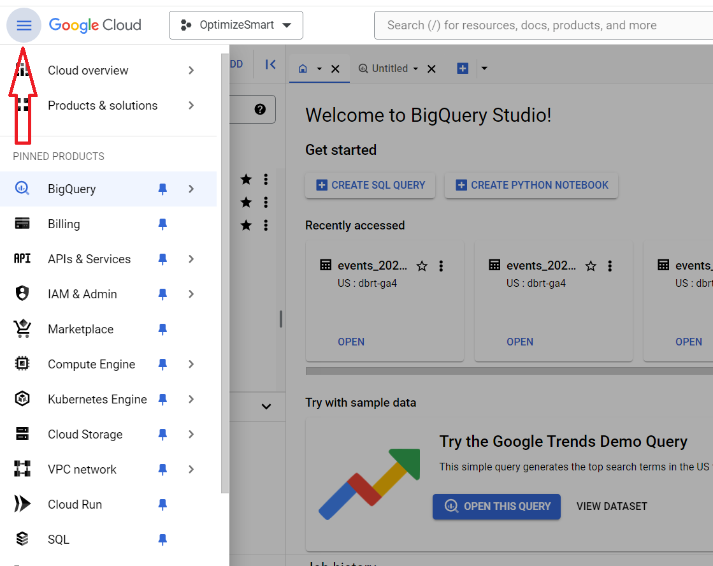Switch to the Untitled query tab
This screenshot has height=566, width=713.
pyautogui.click(x=391, y=68)
